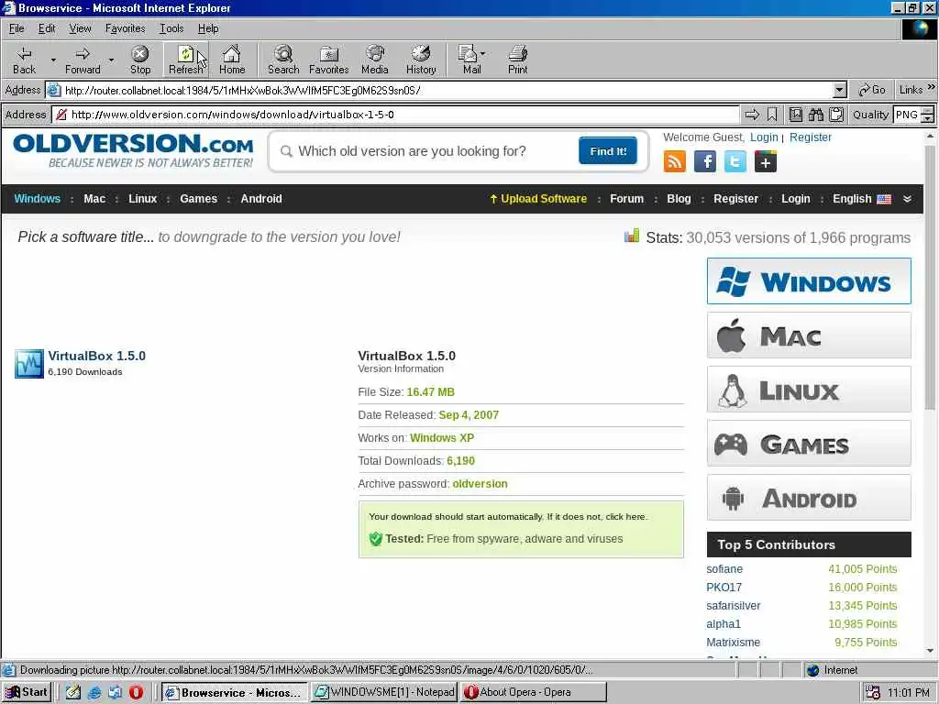Click the plus share icon

tap(766, 161)
